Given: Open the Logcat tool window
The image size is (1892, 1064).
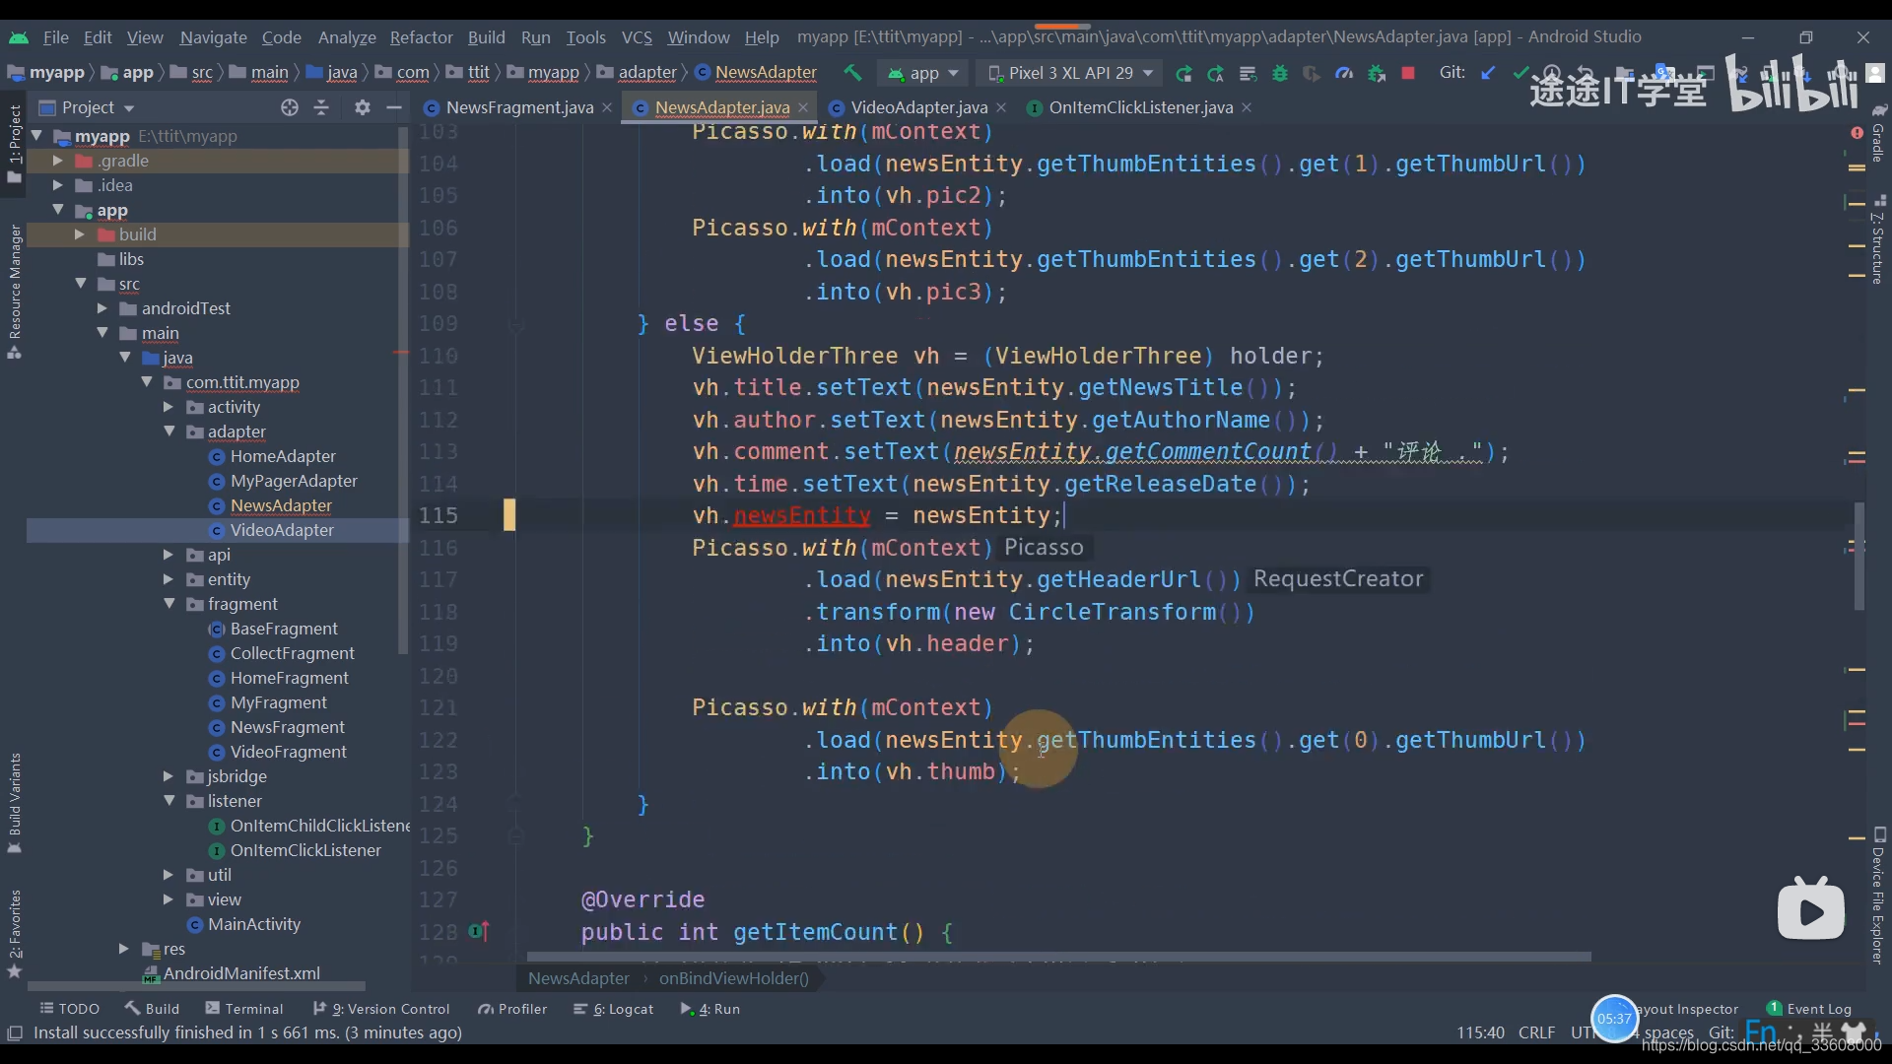Looking at the screenshot, I should click(x=613, y=1009).
